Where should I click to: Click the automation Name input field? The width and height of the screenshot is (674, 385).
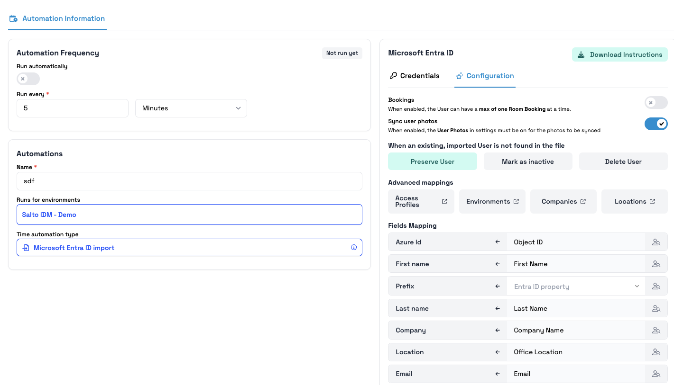(189, 181)
